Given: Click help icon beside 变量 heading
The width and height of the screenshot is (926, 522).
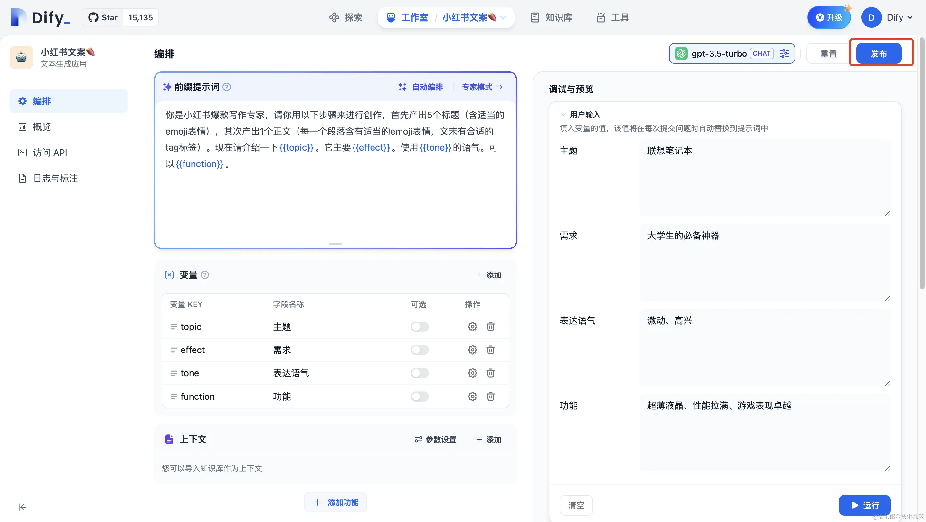Looking at the screenshot, I should click(x=204, y=275).
